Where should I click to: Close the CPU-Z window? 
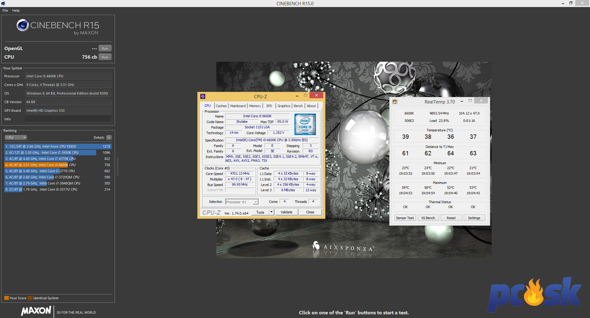point(316,95)
